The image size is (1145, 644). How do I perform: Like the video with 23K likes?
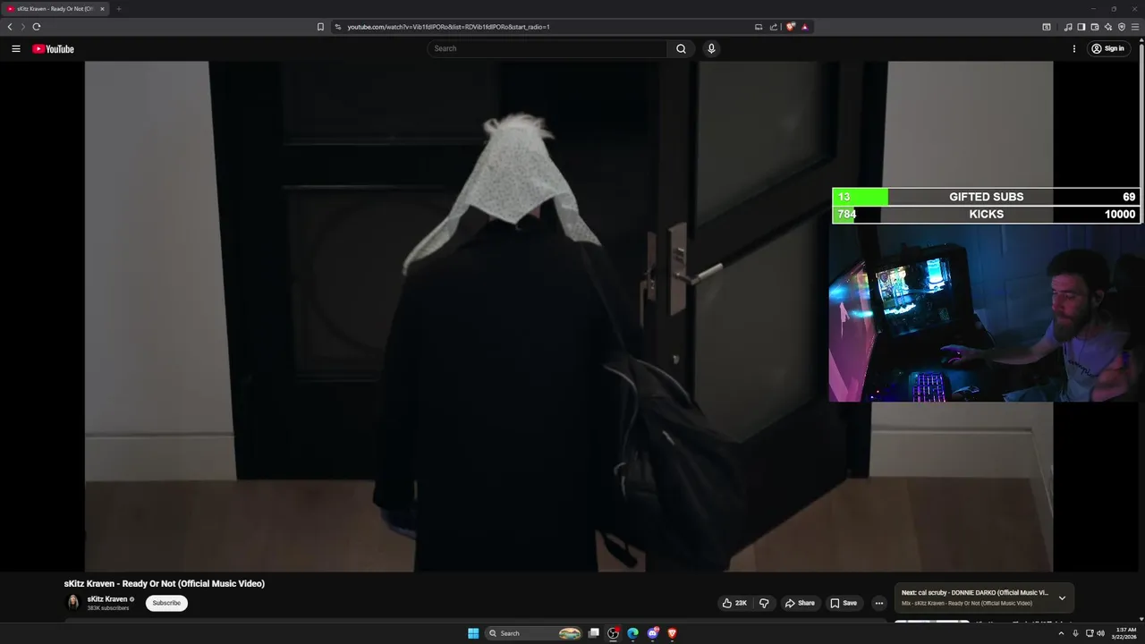coord(734,603)
